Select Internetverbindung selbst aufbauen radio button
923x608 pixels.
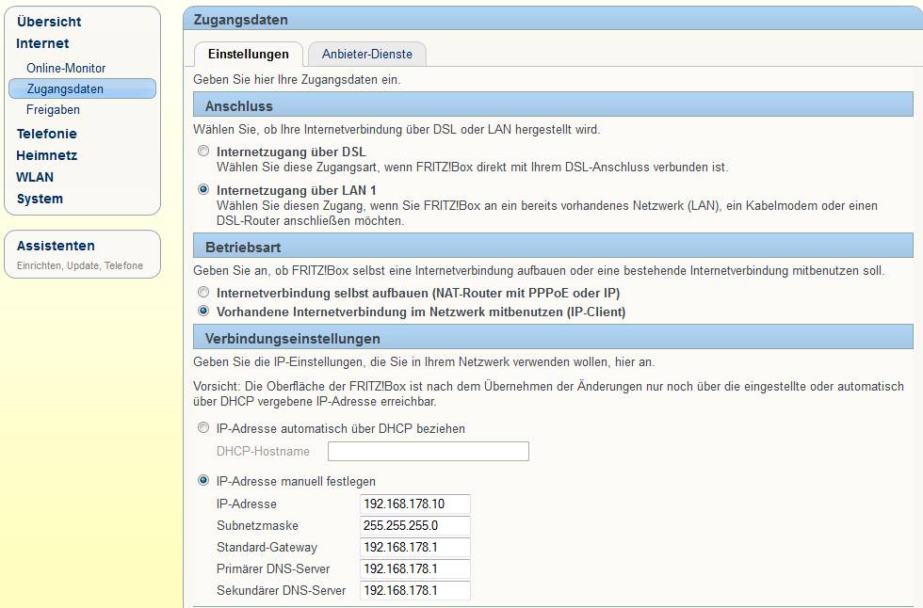[203, 293]
